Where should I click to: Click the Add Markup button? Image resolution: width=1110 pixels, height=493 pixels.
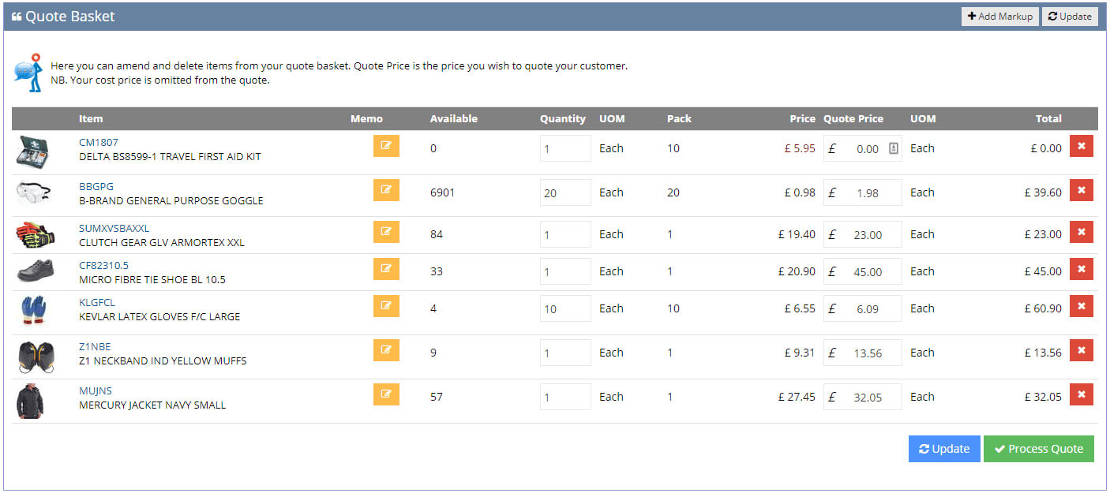click(x=999, y=17)
